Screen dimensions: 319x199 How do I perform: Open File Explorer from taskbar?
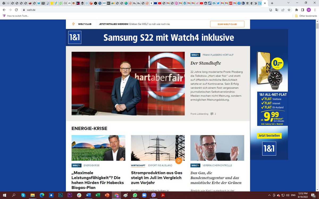(32, 195)
